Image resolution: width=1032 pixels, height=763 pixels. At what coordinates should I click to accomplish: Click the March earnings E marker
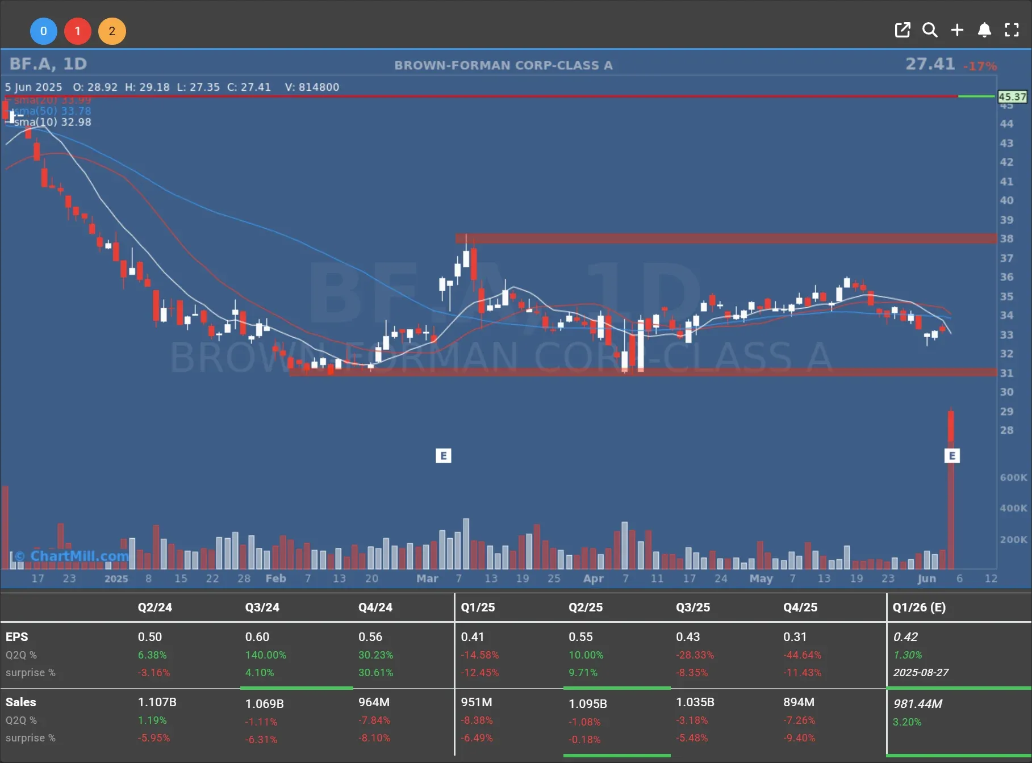[x=444, y=455]
